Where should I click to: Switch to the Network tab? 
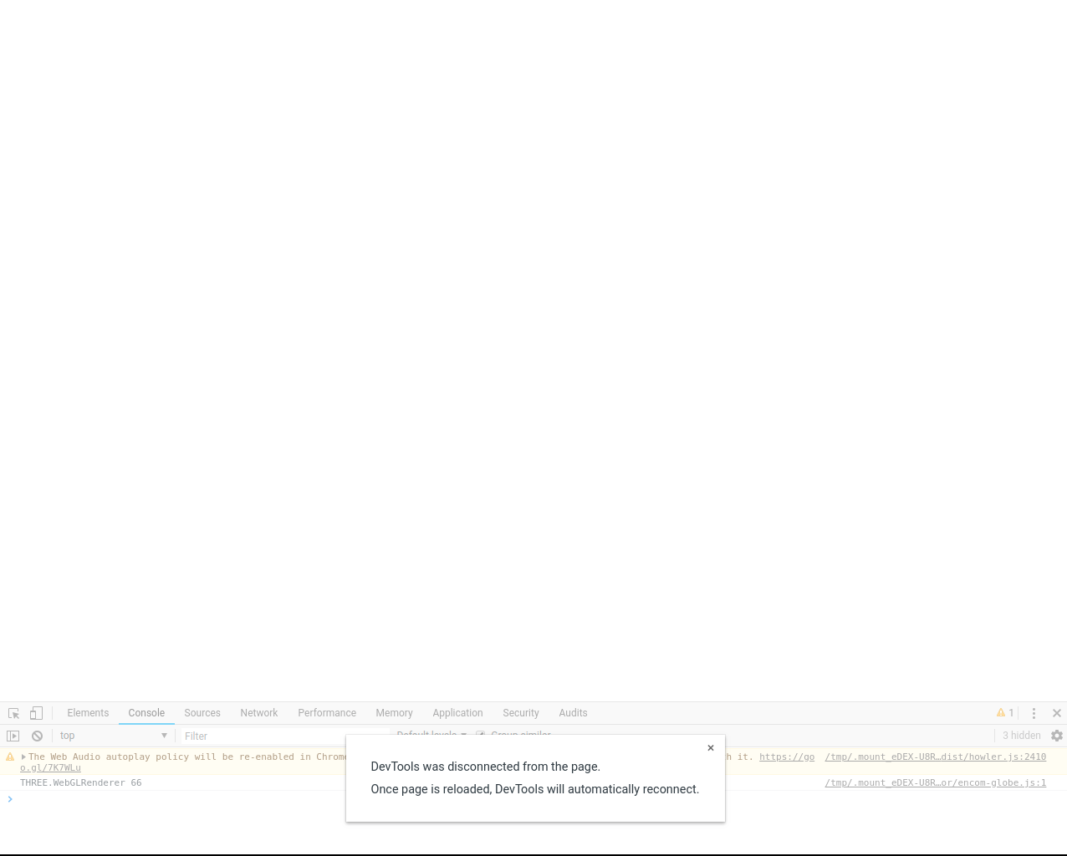tap(259, 713)
